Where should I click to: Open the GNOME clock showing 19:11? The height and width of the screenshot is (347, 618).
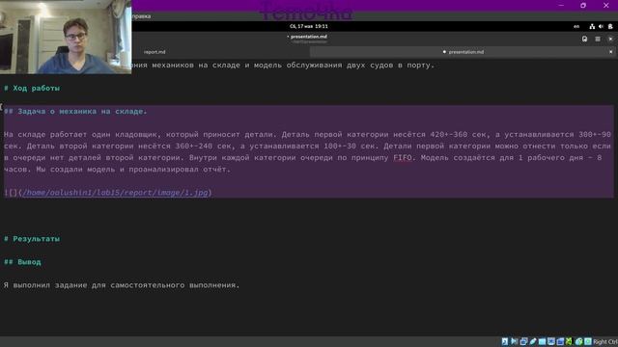coord(309,26)
